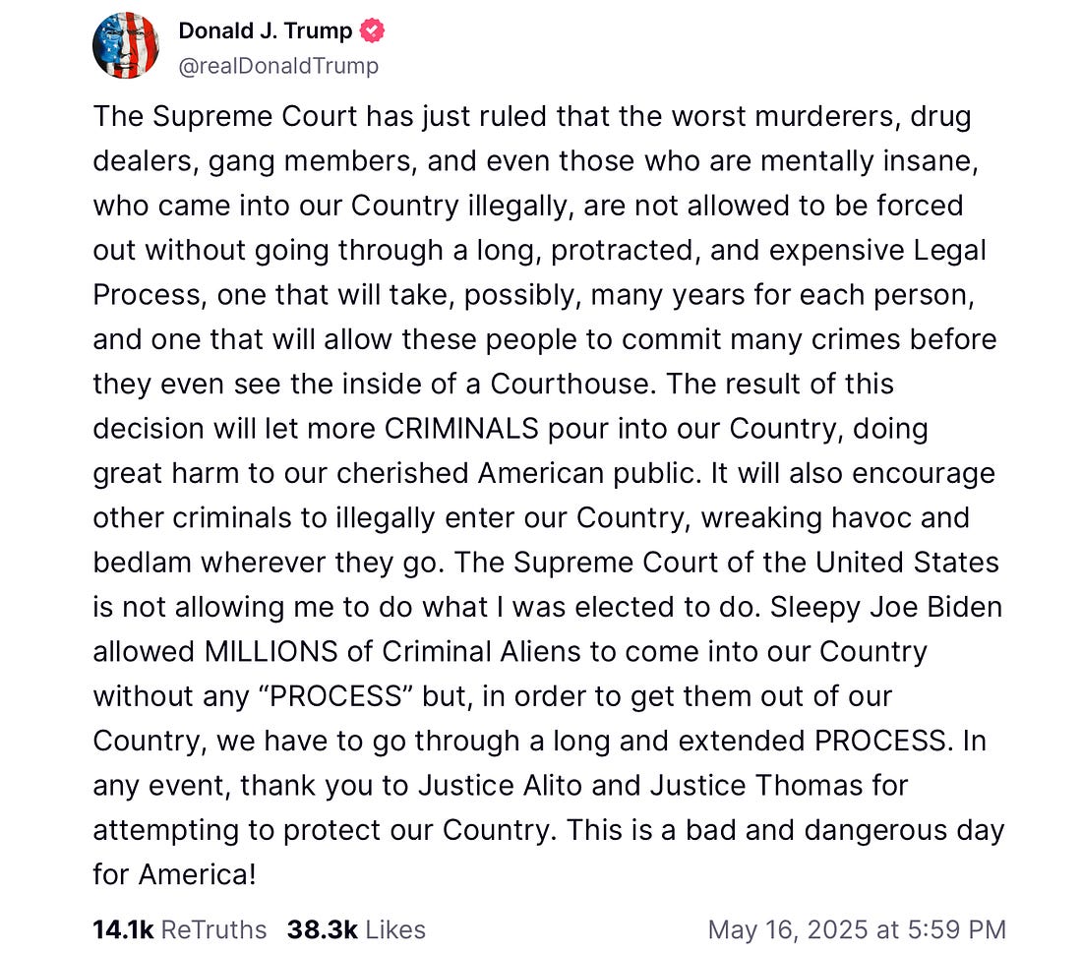Viewport: 1082px width, 953px height.
Task: Click the May 16, 2025 timestamp
Action: pos(857,929)
